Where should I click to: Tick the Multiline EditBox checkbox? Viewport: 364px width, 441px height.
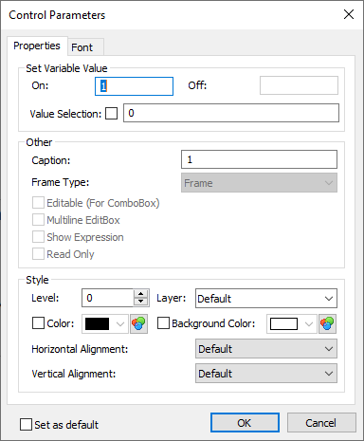click(38, 220)
